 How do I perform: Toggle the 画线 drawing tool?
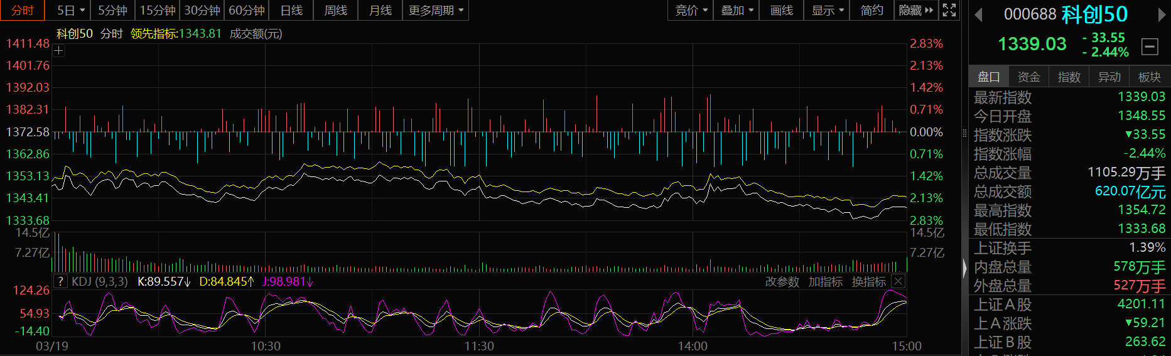click(x=781, y=10)
